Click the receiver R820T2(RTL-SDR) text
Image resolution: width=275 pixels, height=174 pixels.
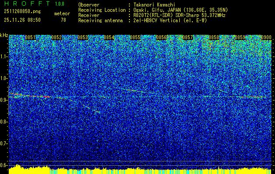pyautogui.click(x=179, y=15)
